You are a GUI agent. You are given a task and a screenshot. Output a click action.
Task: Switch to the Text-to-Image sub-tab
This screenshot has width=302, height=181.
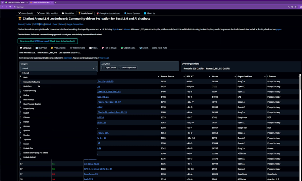point(109,48)
